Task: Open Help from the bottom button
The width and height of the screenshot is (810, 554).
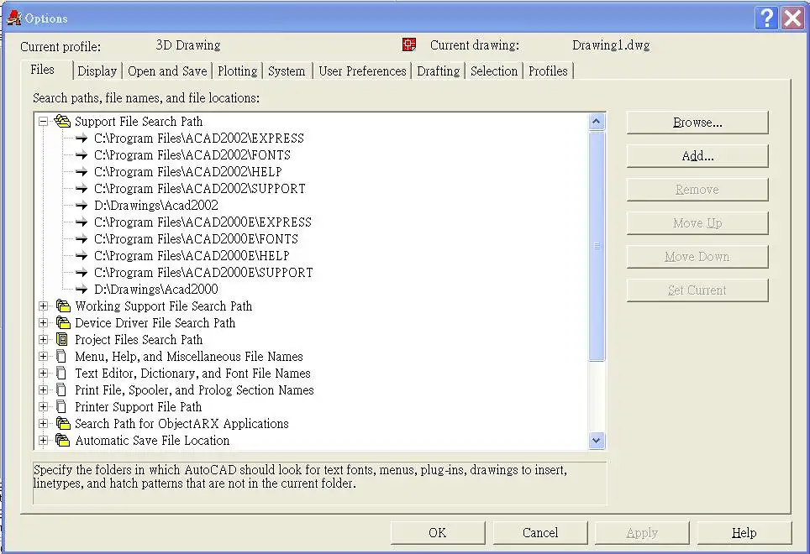Action: tap(744, 532)
